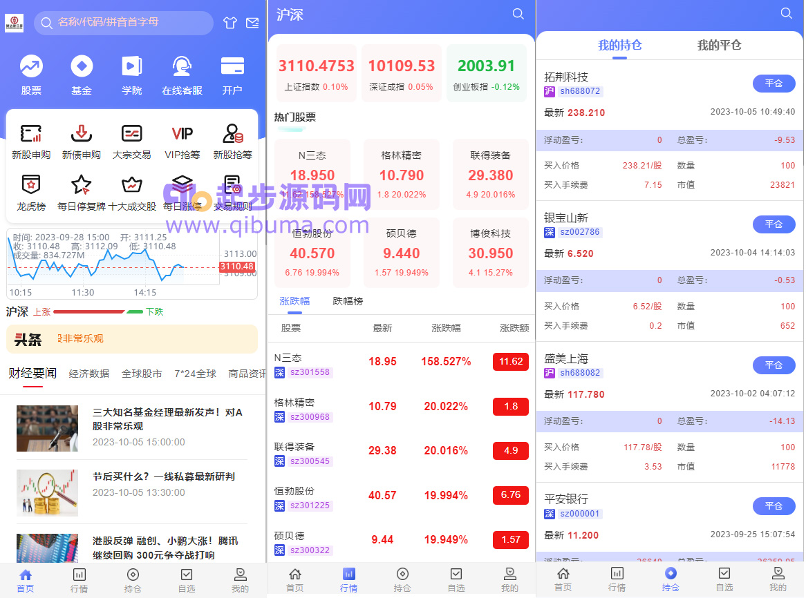
Task: Open 经济数据 news tab
Action: click(x=89, y=374)
